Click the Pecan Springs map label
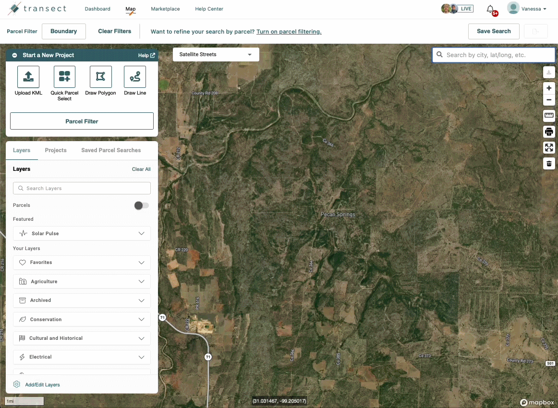 tap(338, 214)
